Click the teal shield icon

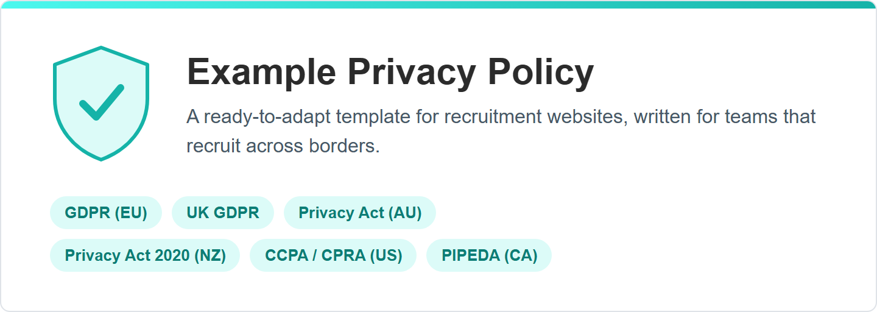pos(101,104)
